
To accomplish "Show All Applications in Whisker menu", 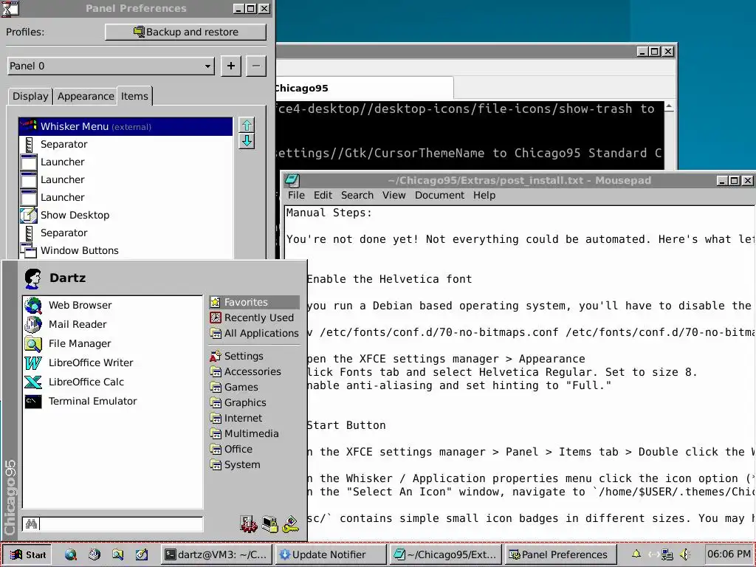I will (x=254, y=333).
